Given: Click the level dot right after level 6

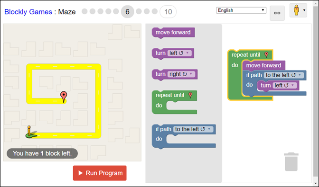Looking at the screenshot, I should coord(139,11).
